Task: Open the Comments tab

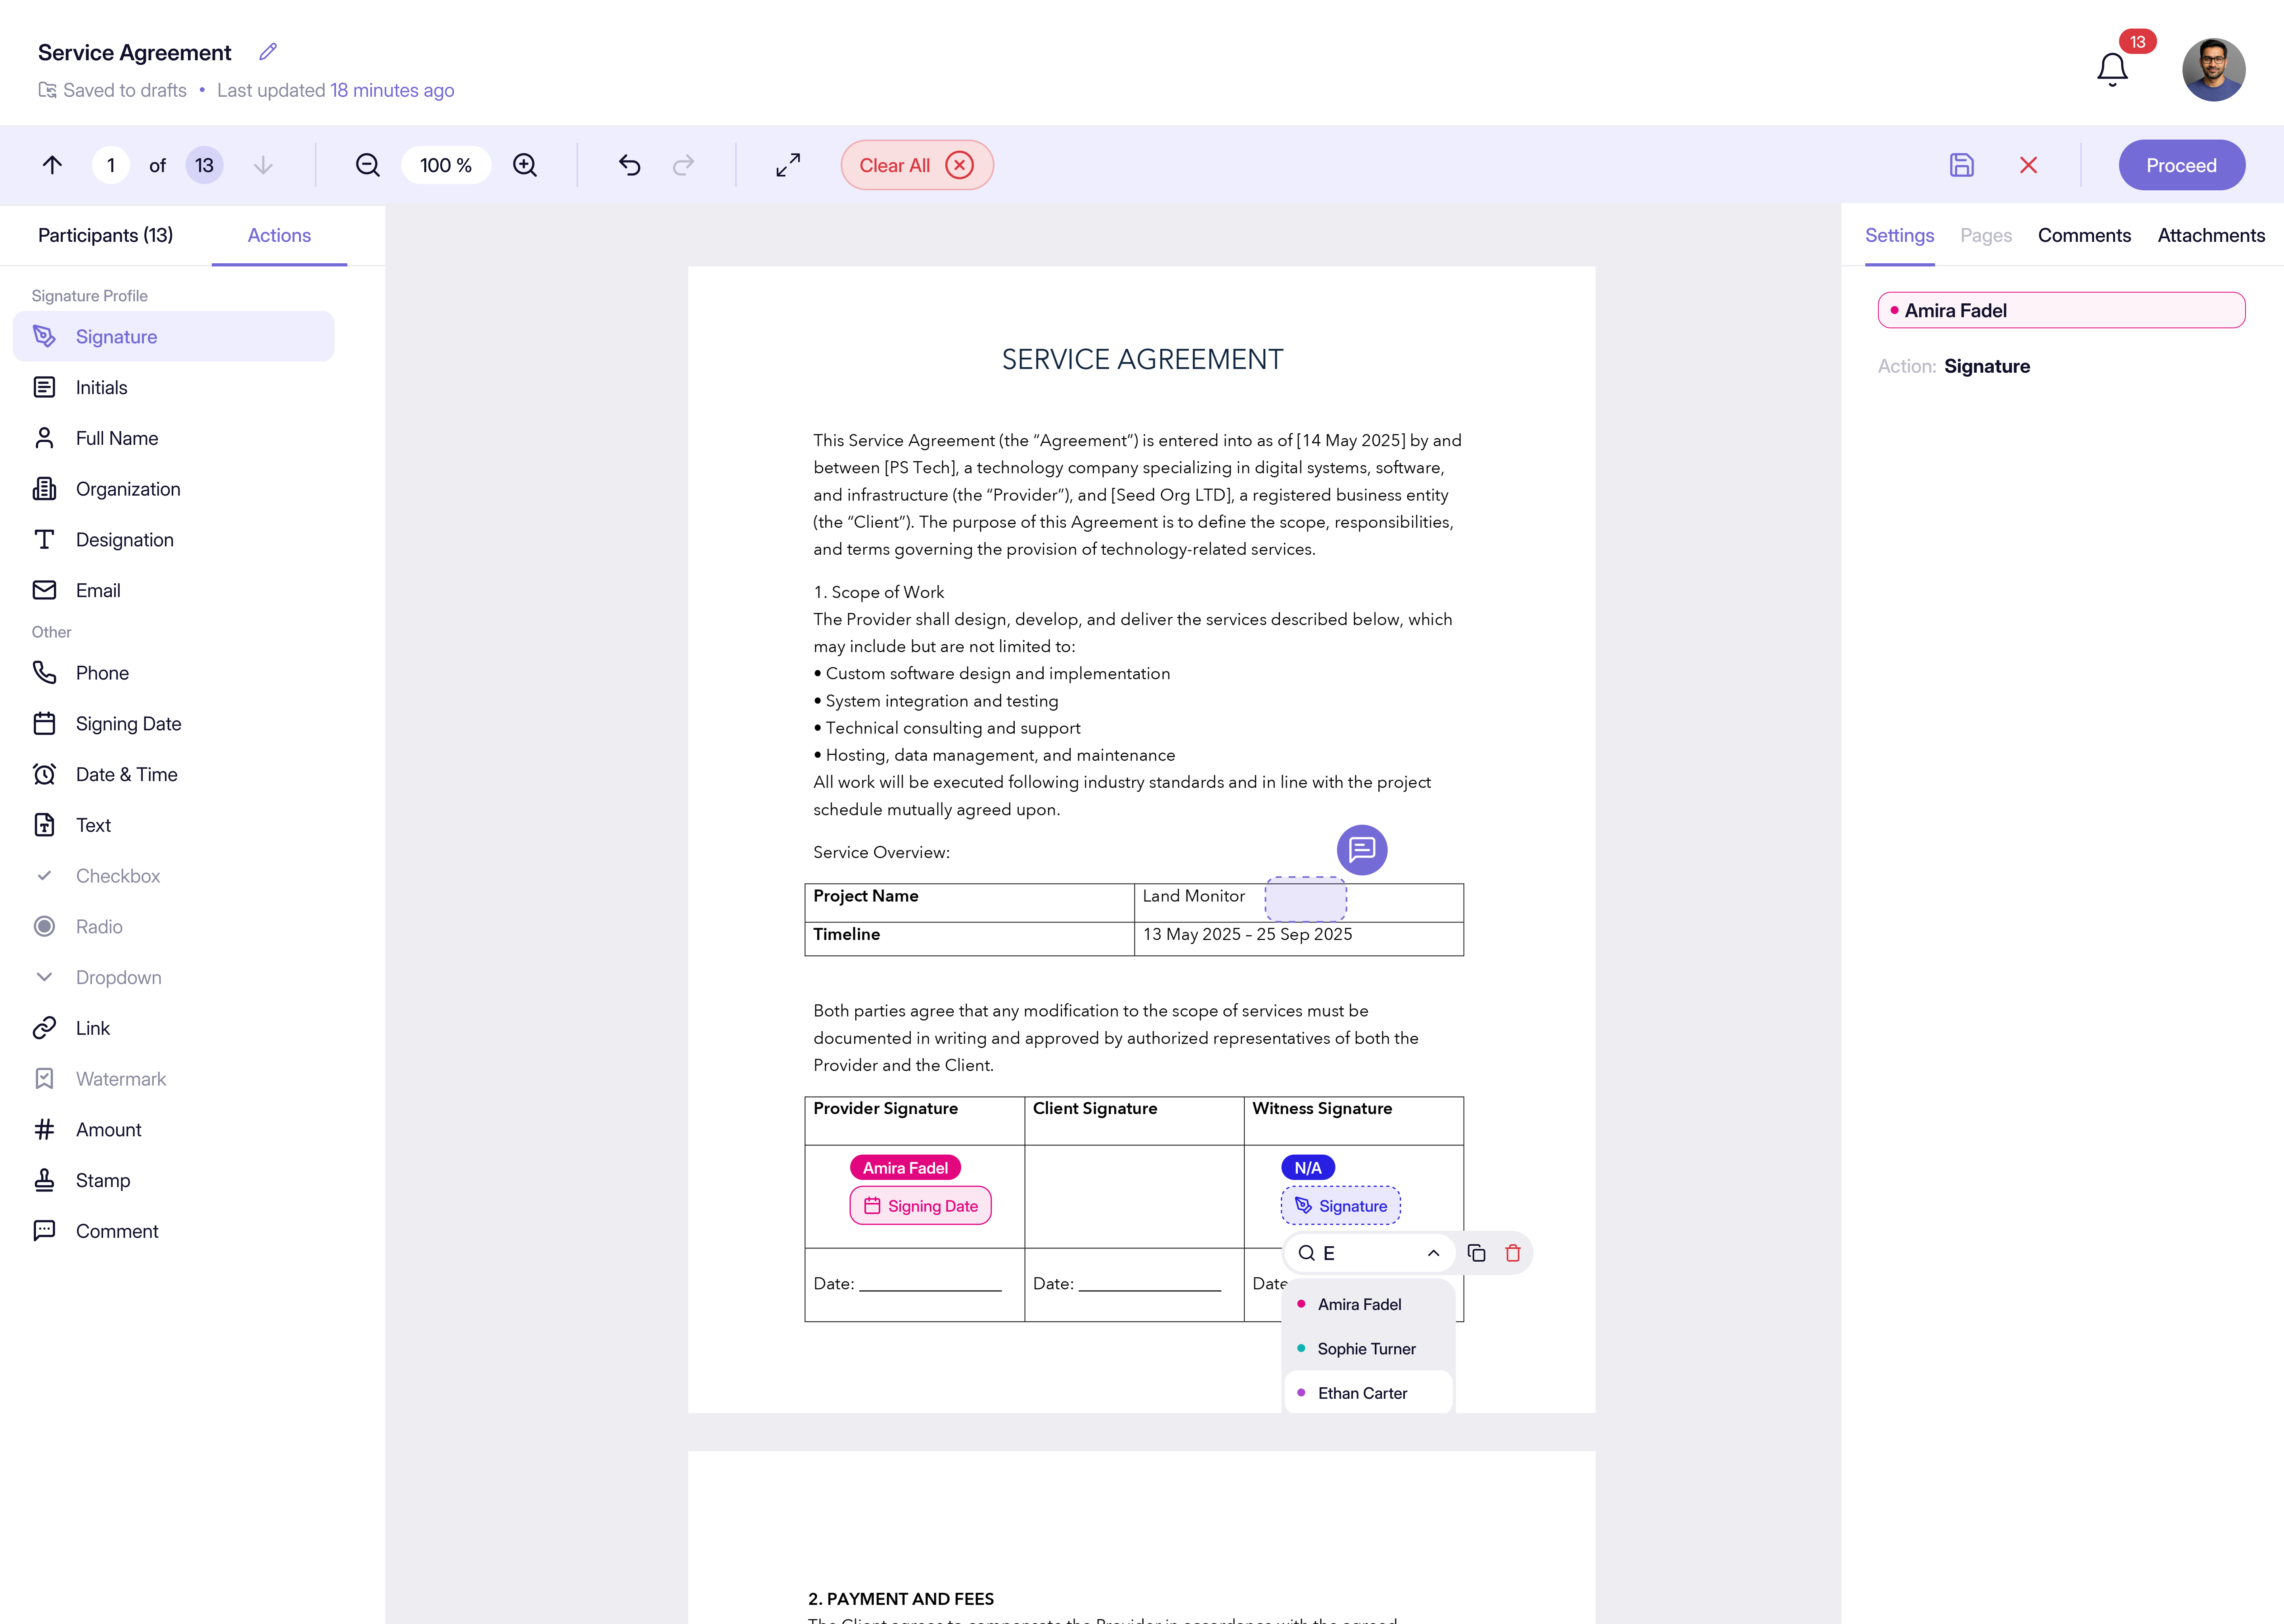Action: 2084,235
